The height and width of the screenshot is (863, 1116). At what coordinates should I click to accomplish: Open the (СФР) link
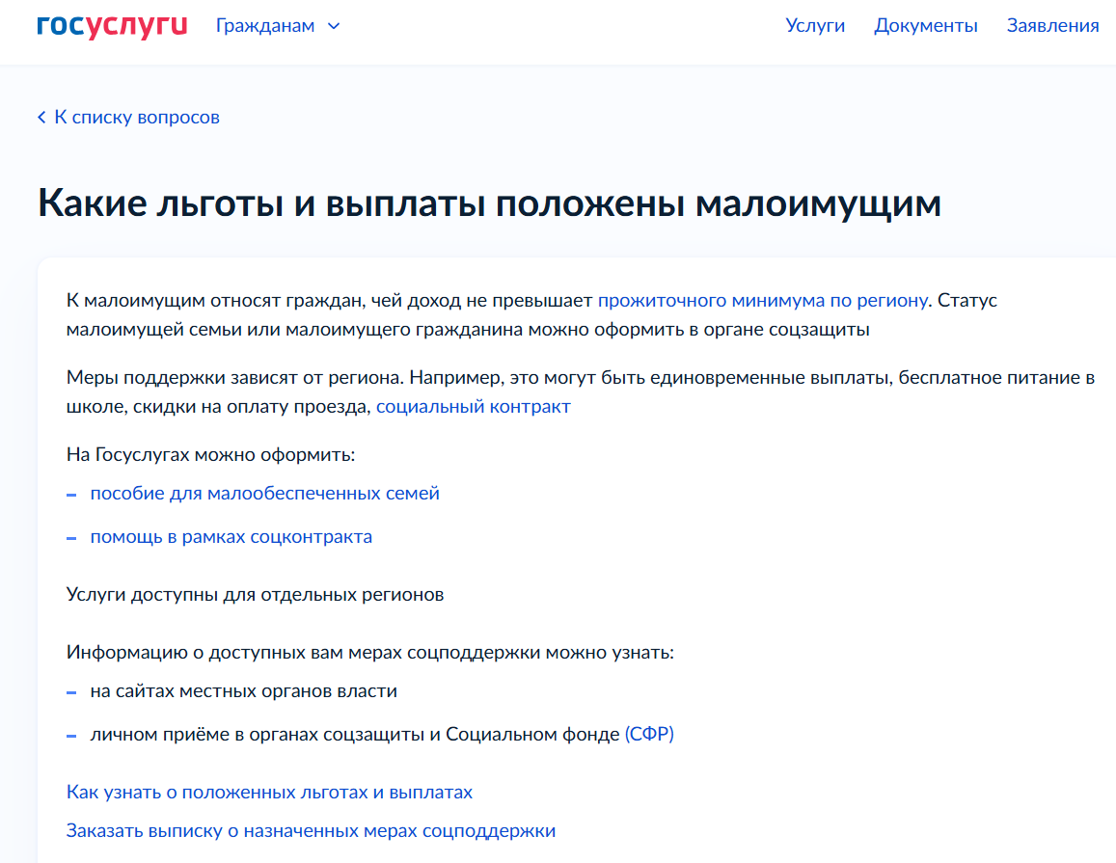pyautogui.click(x=649, y=734)
